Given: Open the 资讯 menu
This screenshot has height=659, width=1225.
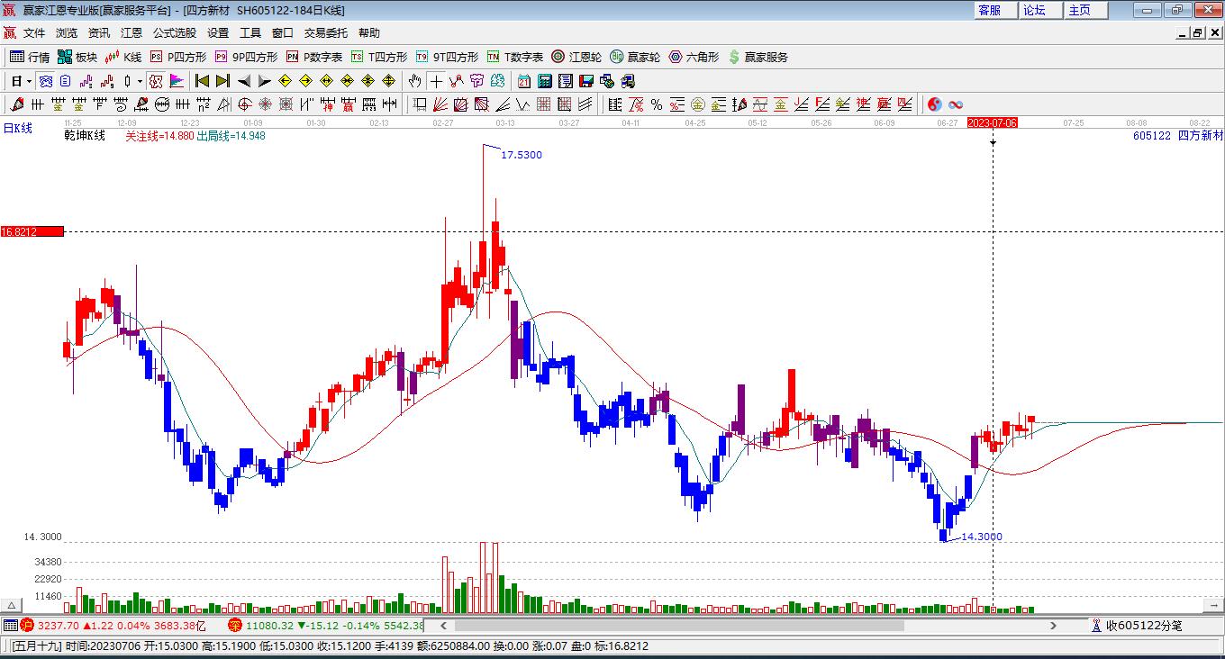Looking at the screenshot, I should (99, 32).
